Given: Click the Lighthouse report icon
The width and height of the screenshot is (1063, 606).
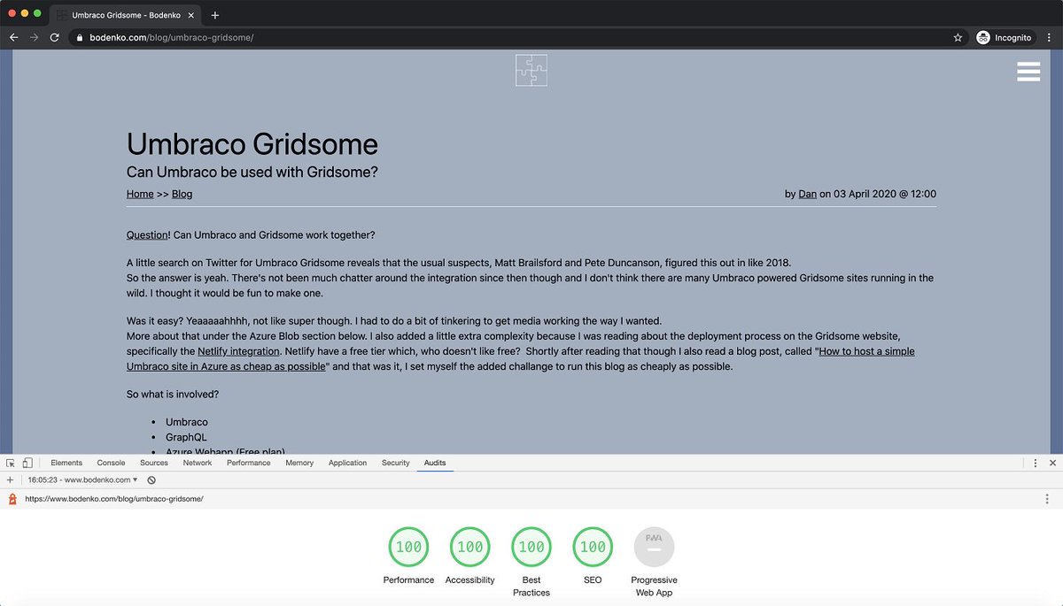Looking at the screenshot, I should pyautogui.click(x=12, y=499).
